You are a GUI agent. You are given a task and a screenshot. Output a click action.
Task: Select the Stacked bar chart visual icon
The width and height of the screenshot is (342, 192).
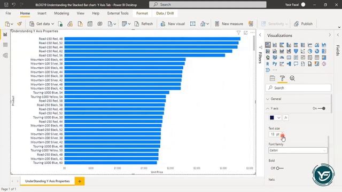(x=268, y=45)
